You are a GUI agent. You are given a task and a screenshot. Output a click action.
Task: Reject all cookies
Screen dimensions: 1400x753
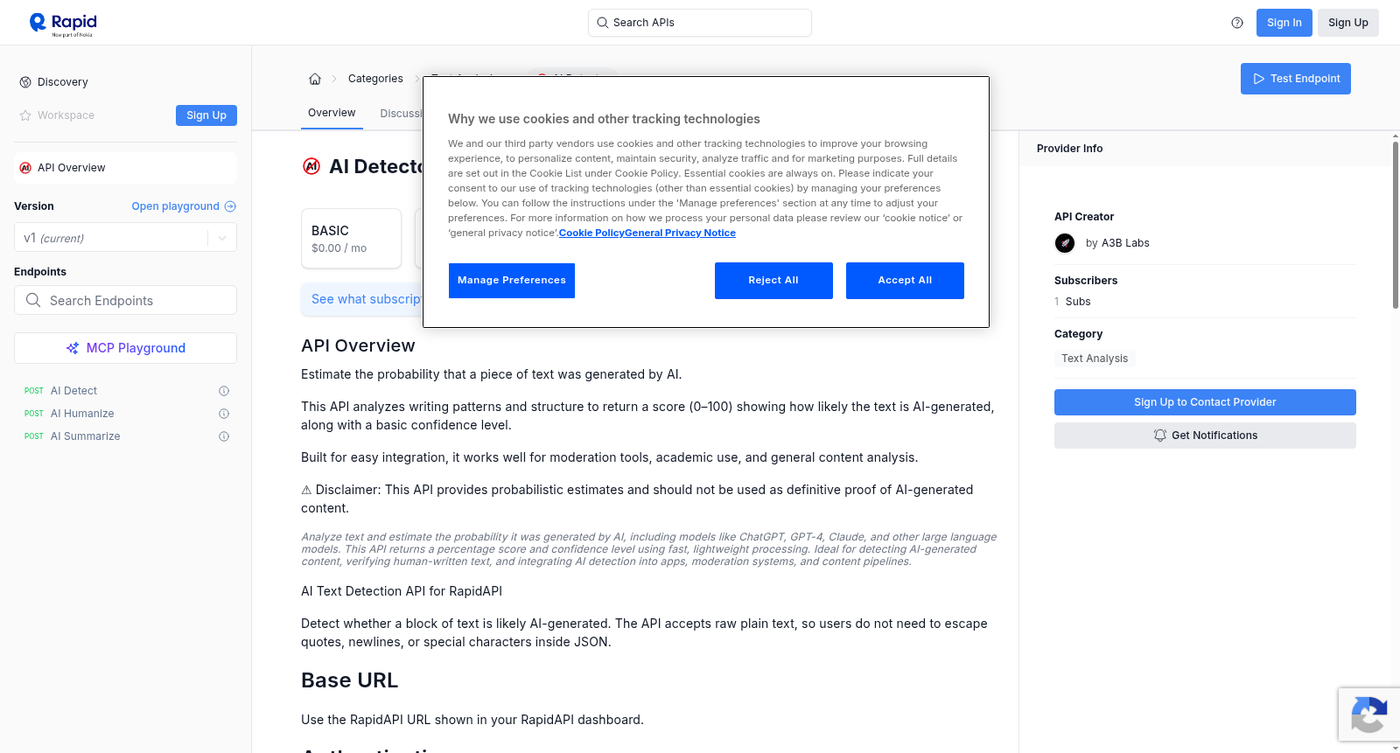[x=773, y=281]
